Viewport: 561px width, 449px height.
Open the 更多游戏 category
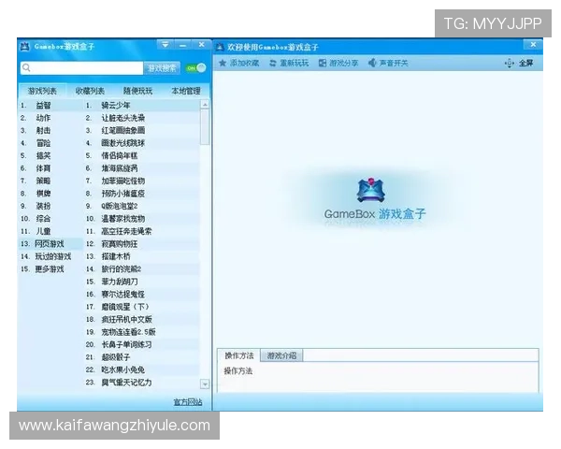[x=51, y=268]
